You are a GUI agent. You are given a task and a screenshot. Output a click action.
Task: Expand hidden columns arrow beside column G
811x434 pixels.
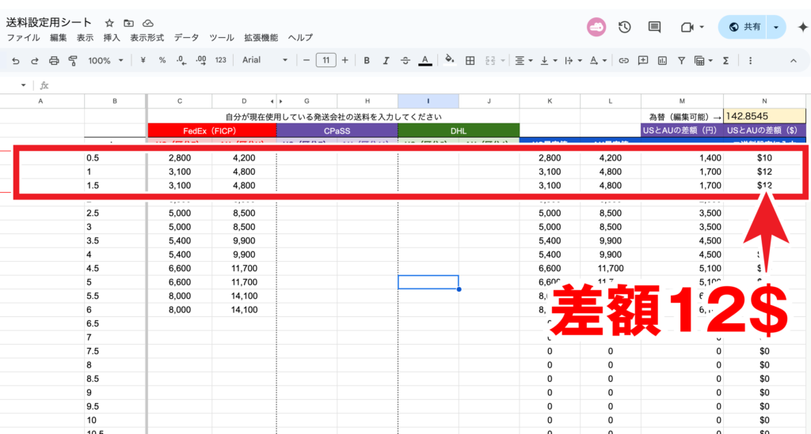[281, 101]
